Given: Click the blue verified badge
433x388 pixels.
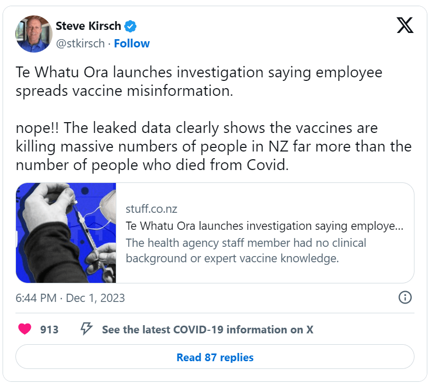Looking at the screenshot, I should pos(131,26).
